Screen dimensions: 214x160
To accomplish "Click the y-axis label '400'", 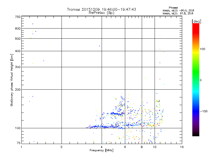I will [x=18, y=51].
